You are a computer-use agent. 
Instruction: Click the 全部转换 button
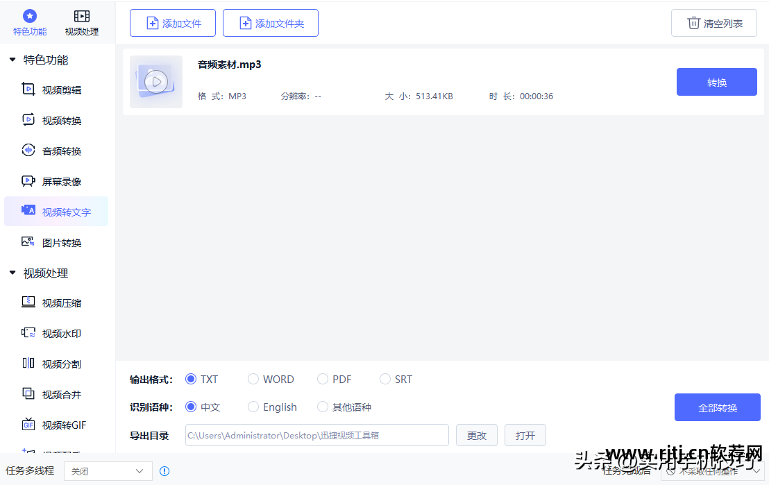click(x=718, y=407)
